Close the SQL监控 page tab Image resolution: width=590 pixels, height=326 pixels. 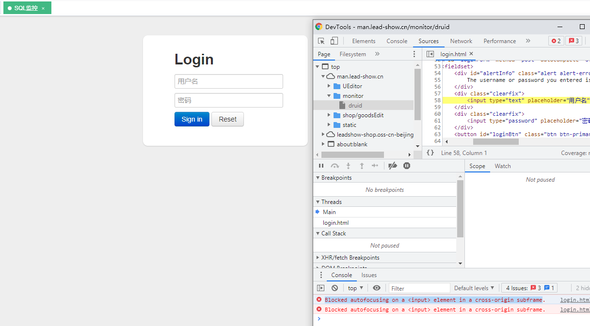[x=43, y=8]
